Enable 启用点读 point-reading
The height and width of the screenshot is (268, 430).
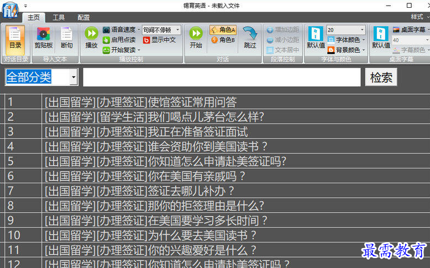pos(119,40)
